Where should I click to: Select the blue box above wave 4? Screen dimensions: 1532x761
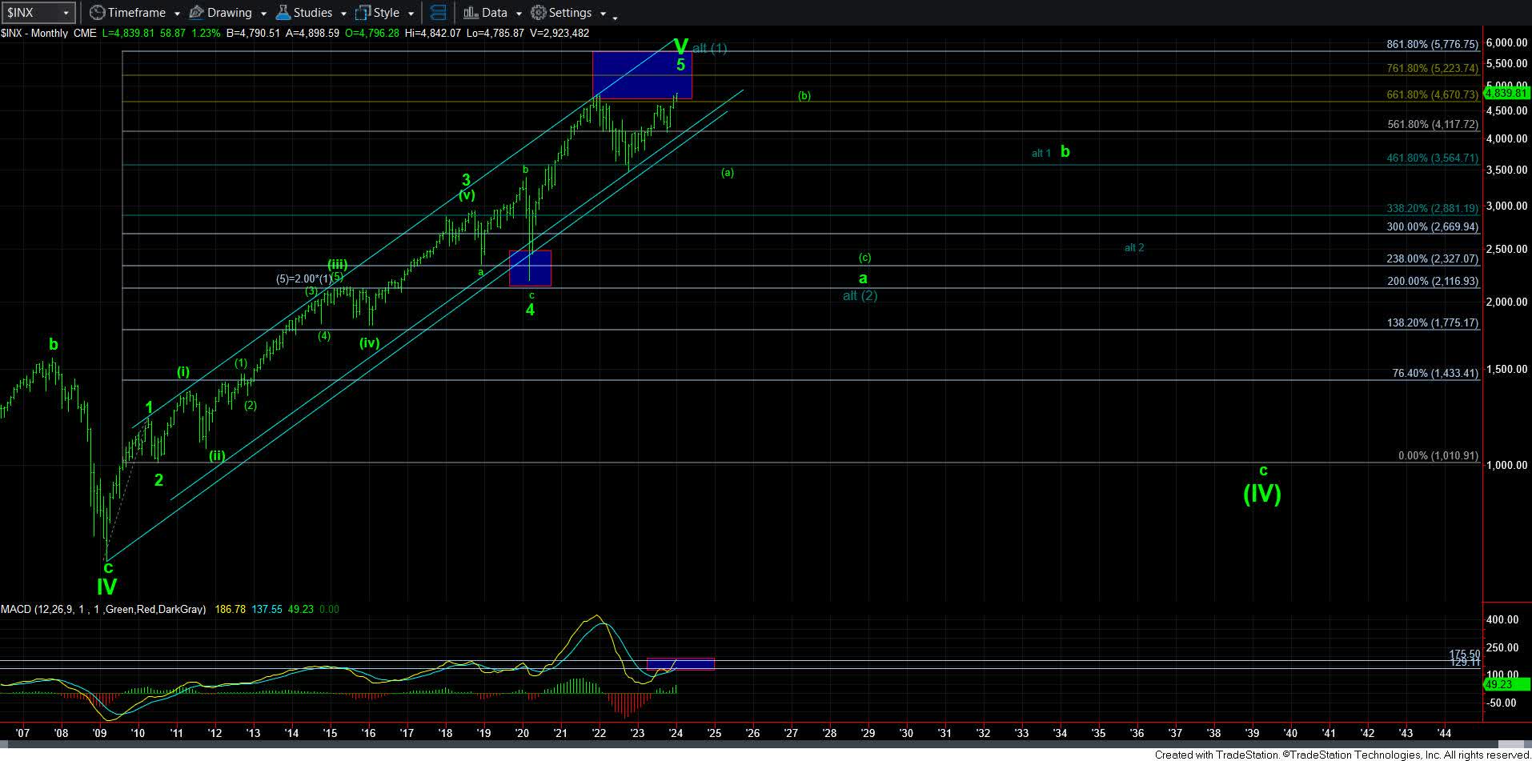pos(530,268)
